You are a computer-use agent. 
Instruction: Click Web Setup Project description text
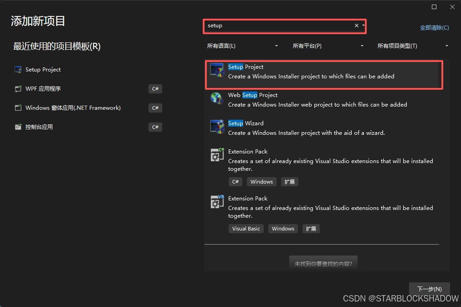coord(318,105)
